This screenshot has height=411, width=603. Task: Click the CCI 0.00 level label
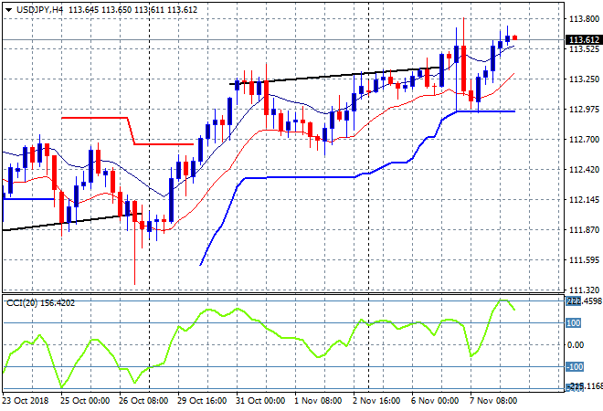pyautogui.click(x=576, y=345)
